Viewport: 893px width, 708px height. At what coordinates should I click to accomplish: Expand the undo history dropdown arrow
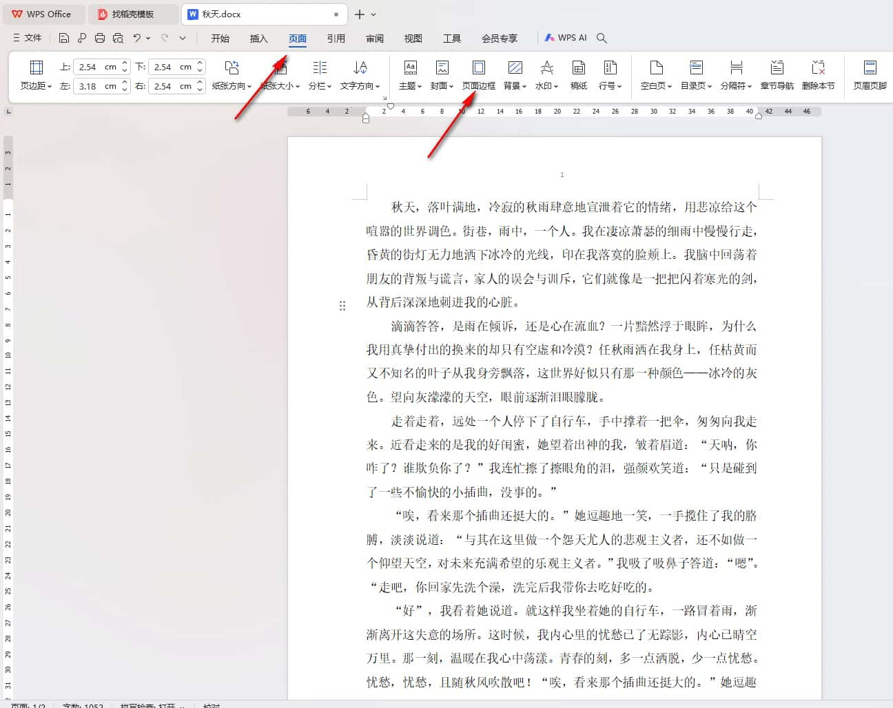[148, 39]
